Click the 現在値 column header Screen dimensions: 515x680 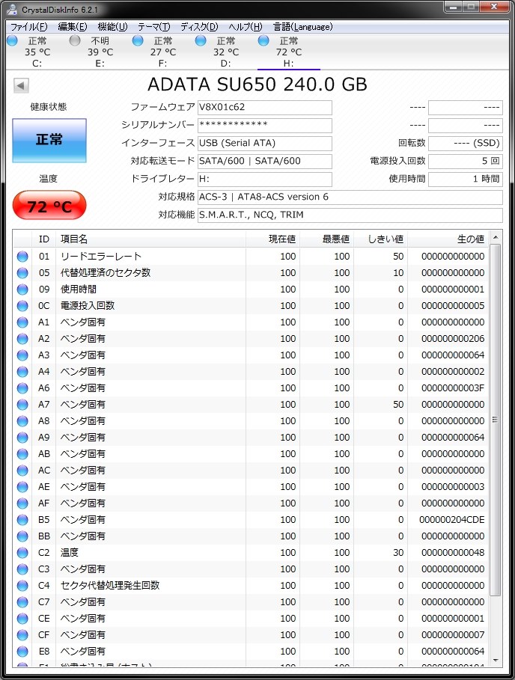click(272, 239)
